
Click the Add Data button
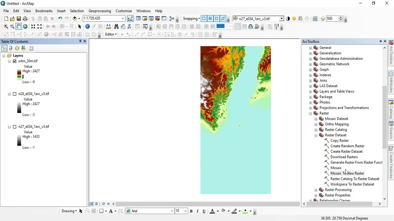pos(74,19)
